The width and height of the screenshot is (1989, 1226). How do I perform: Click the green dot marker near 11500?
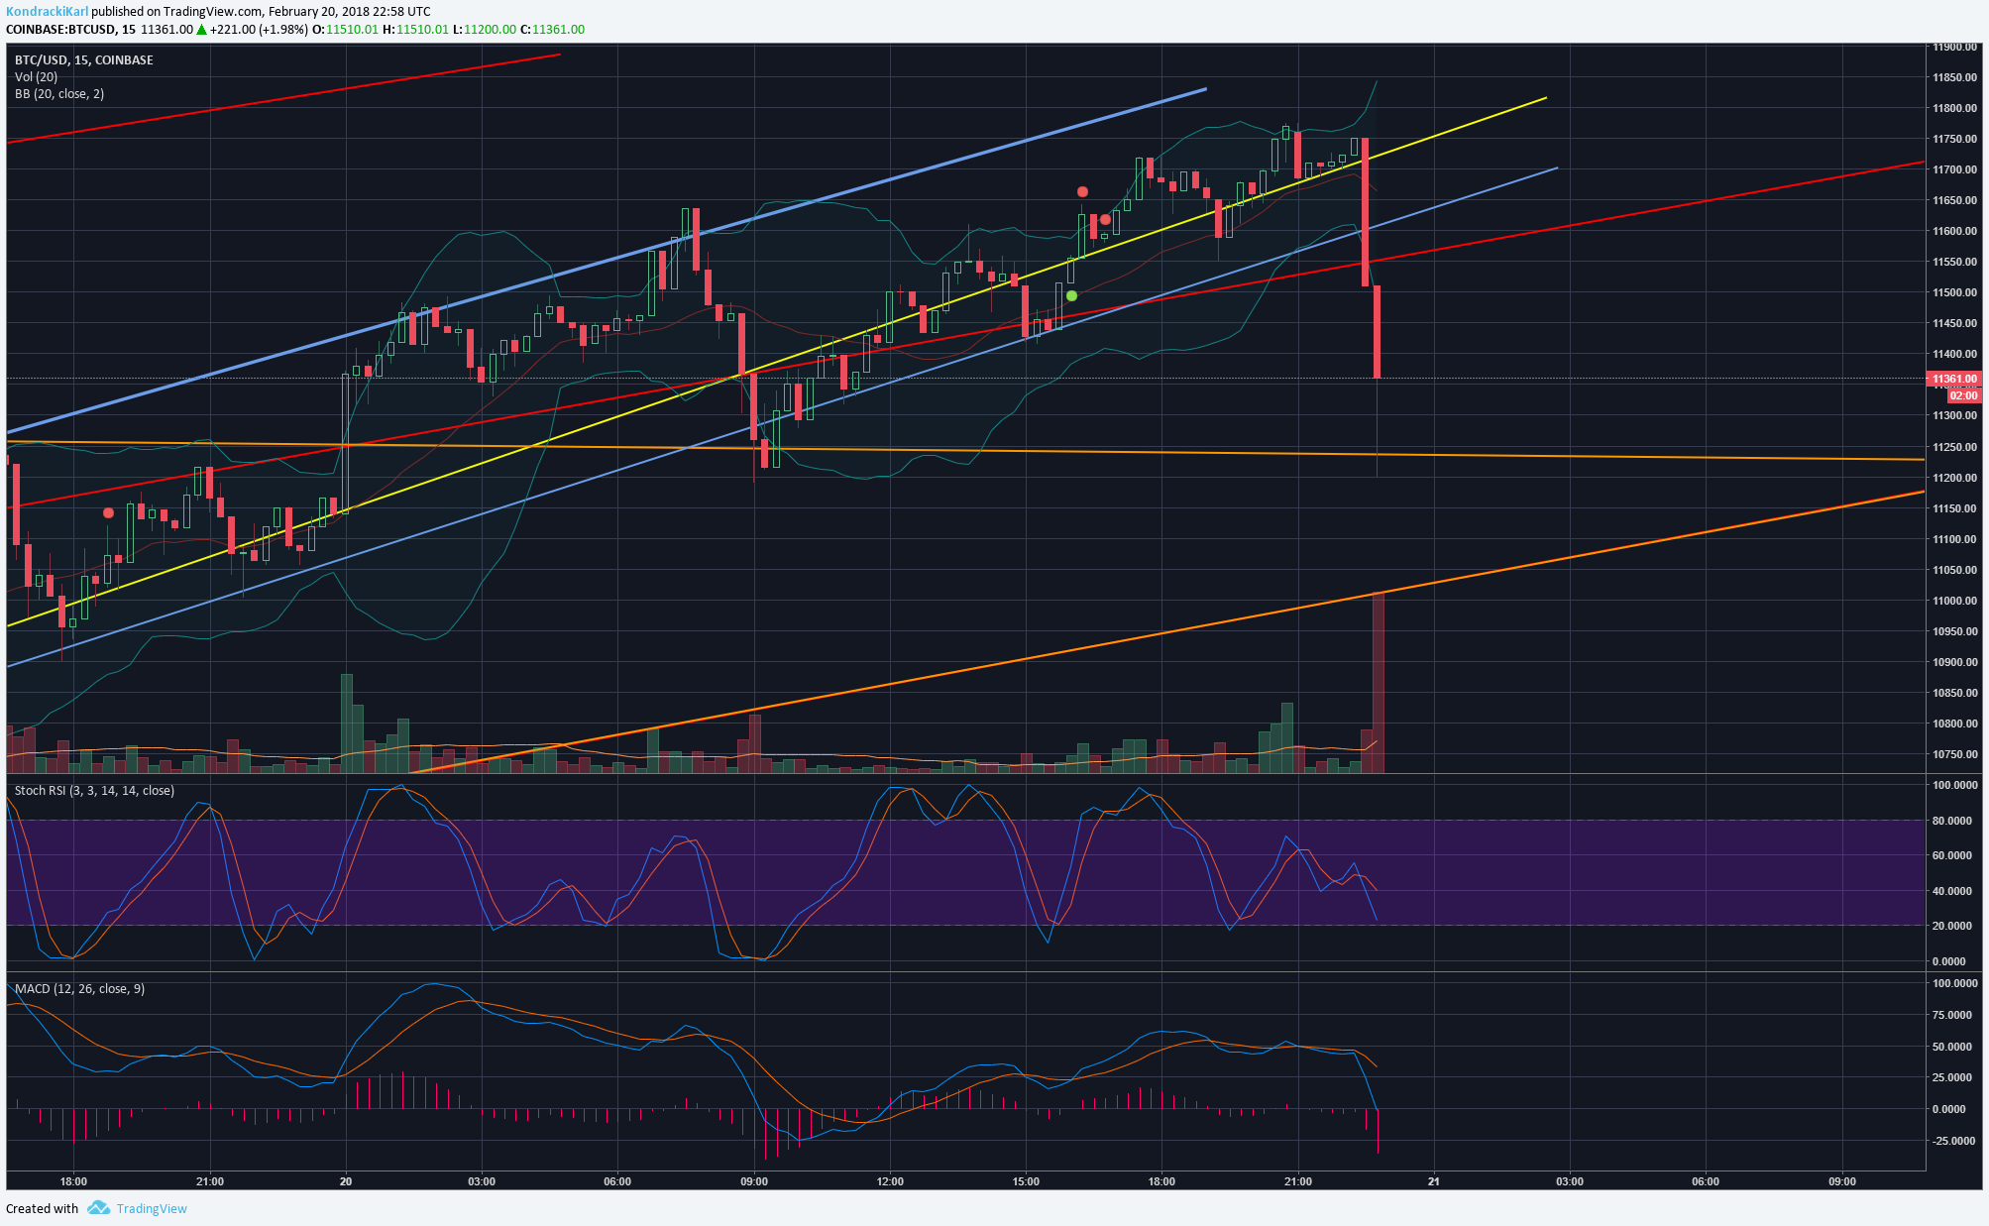coord(1071,295)
